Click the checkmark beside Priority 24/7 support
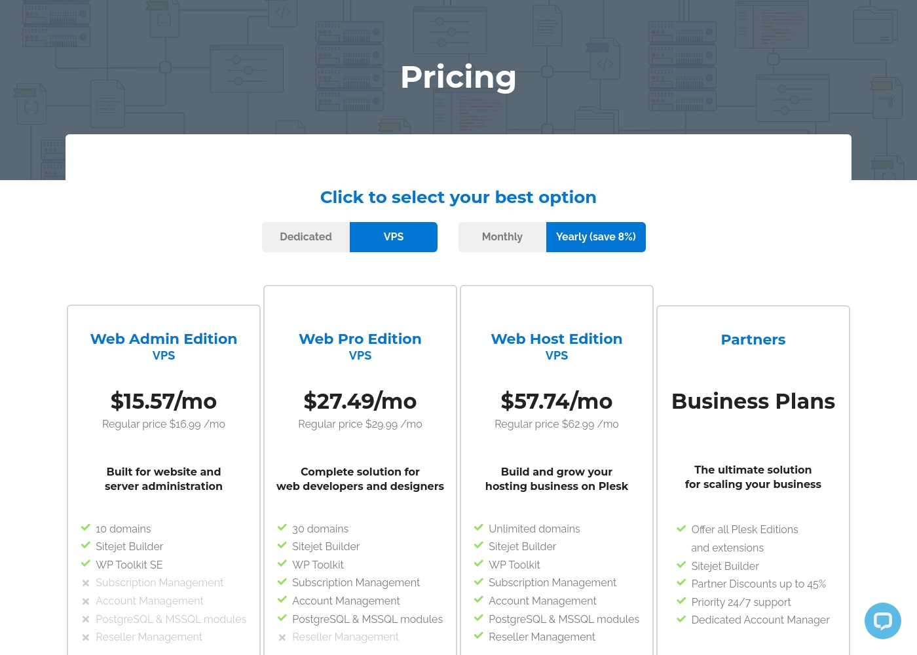Viewport: 917px width, 655px height. [681, 601]
